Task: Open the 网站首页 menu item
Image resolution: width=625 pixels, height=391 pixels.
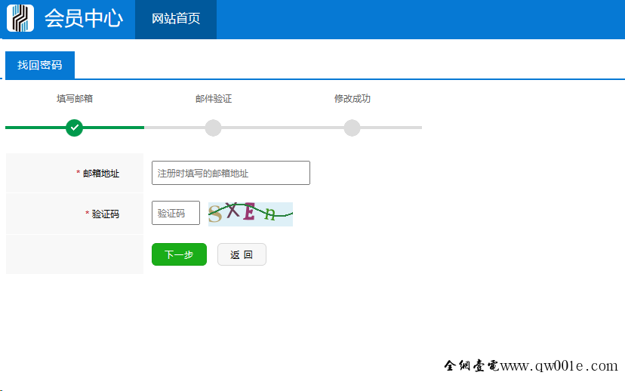Action: (x=176, y=19)
